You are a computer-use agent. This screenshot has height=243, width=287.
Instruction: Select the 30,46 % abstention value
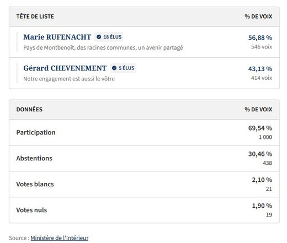click(260, 154)
